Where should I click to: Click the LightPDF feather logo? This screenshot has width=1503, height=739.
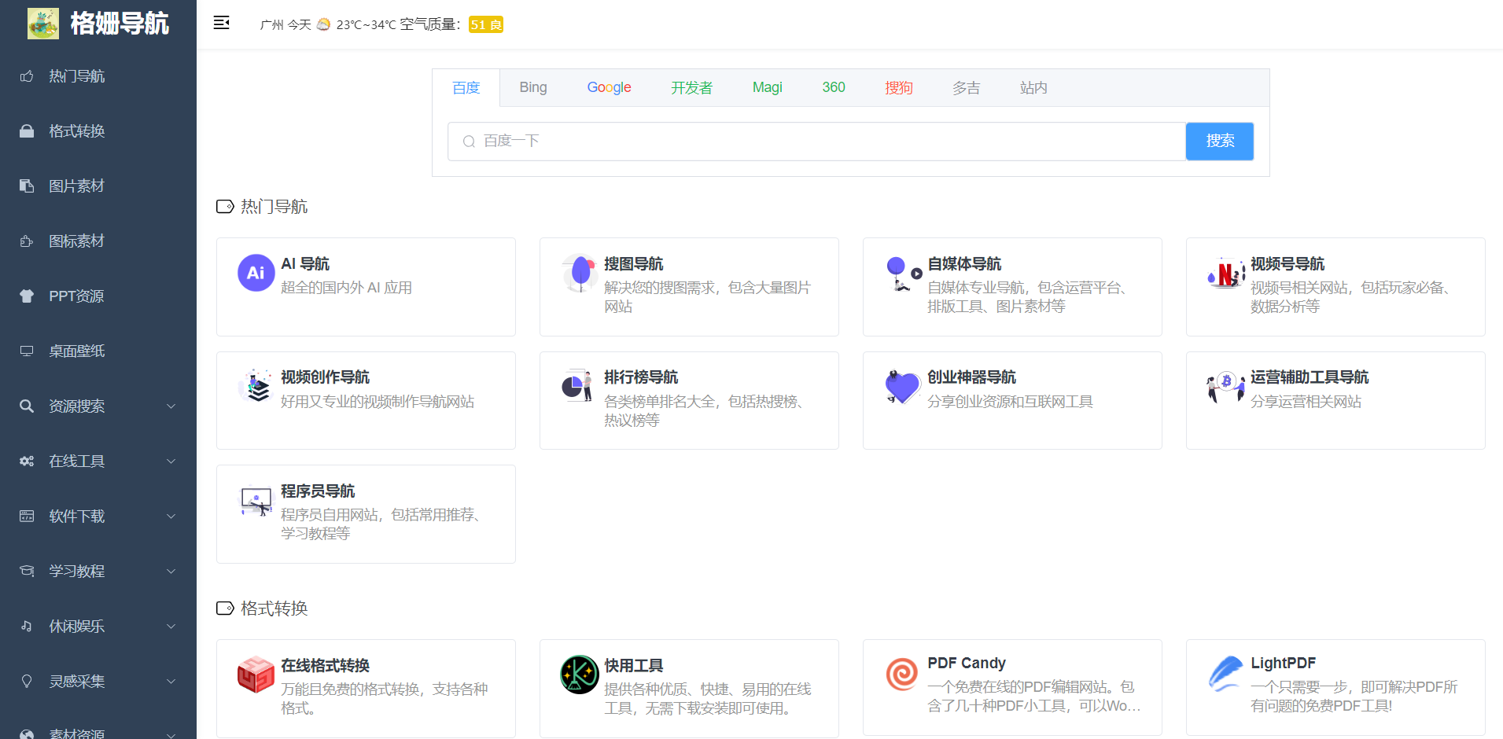(x=1226, y=675)
